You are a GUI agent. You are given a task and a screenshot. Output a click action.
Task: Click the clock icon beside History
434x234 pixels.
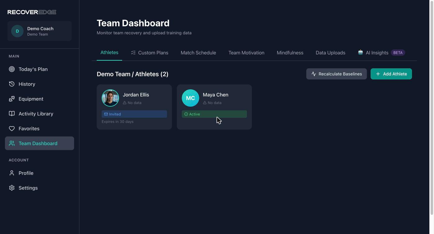point(12,84)
